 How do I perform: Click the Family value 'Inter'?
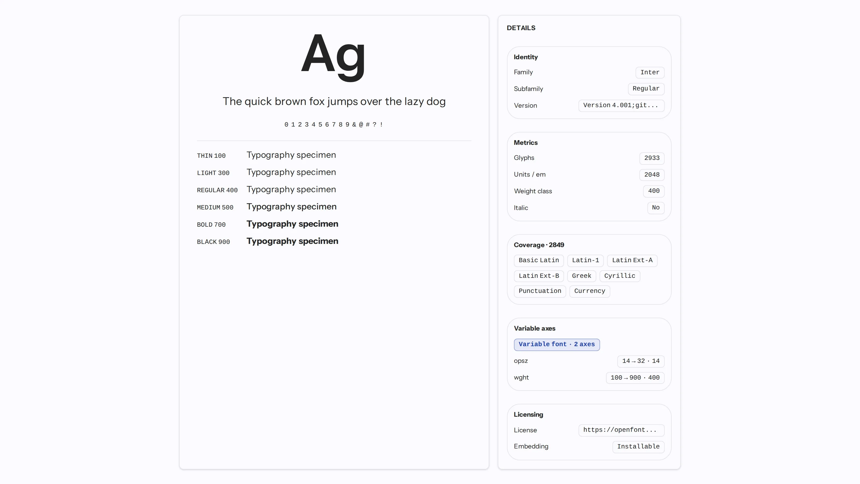tap(650, 72)
